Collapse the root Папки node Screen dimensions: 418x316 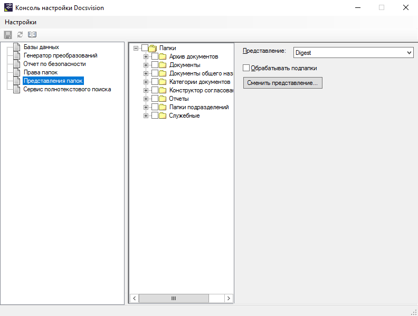click(x=136, y=48)
